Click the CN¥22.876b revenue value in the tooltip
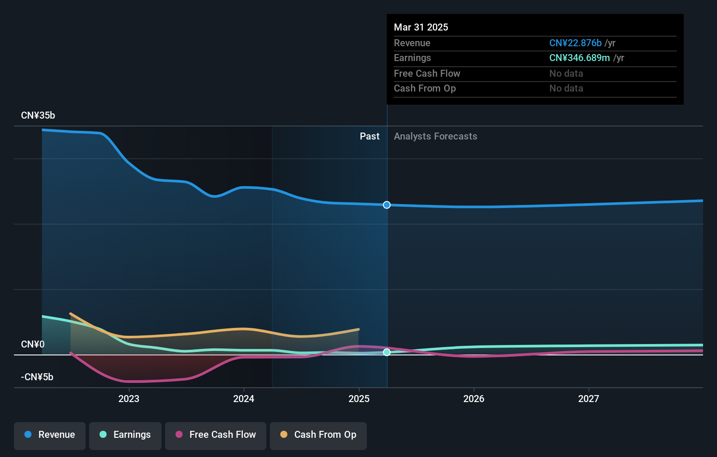The image size is (717, 457). coord(575,43)
